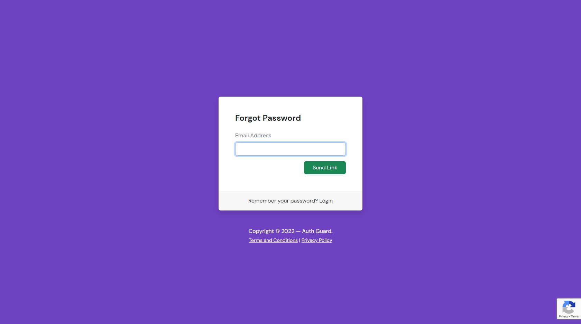Click the Email Address field label

tap(253, 136)
